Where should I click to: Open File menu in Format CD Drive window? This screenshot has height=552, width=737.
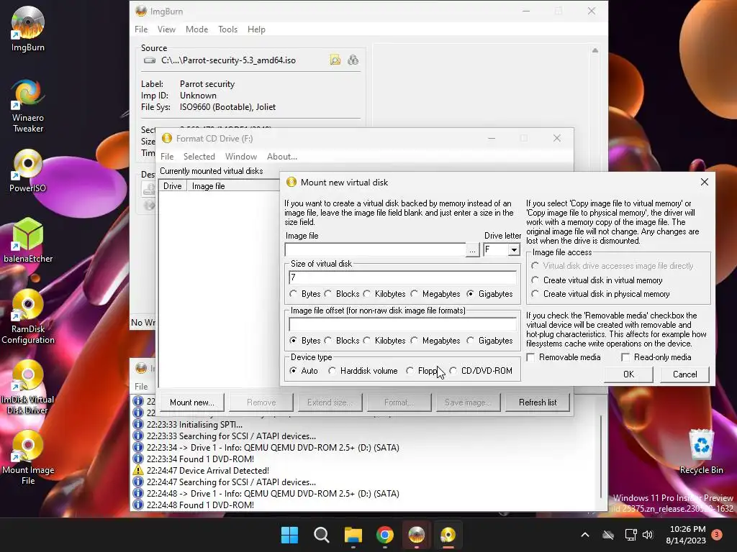click(x=167, y=156)
